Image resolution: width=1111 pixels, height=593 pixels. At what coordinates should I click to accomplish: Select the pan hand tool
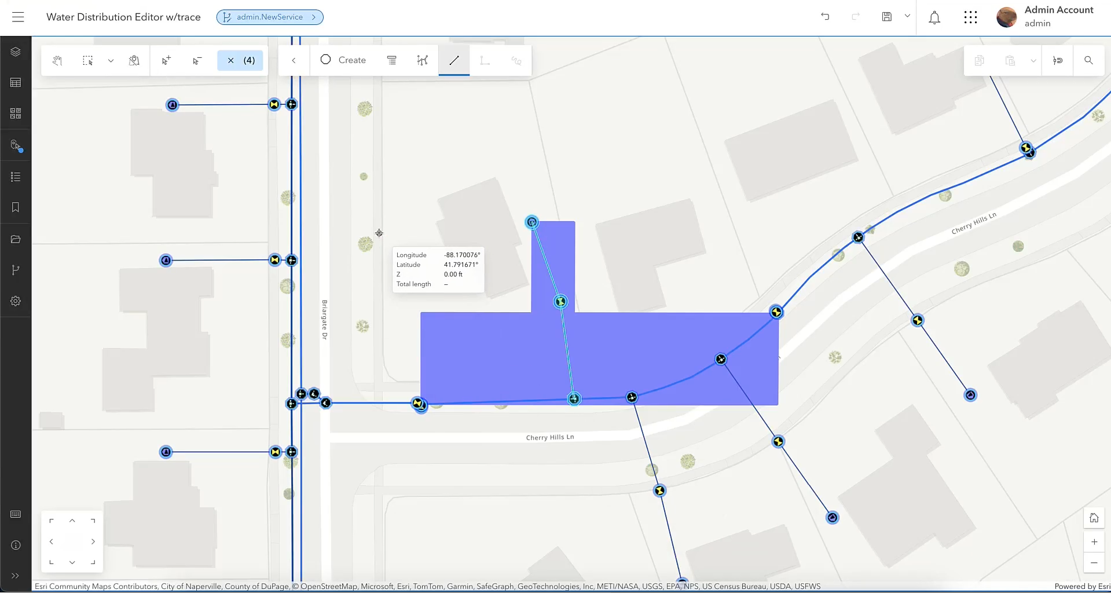pos(57,60)
